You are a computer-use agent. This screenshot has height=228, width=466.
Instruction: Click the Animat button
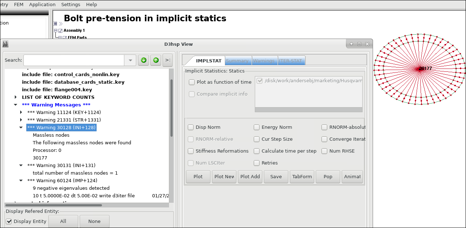point(352,176)
